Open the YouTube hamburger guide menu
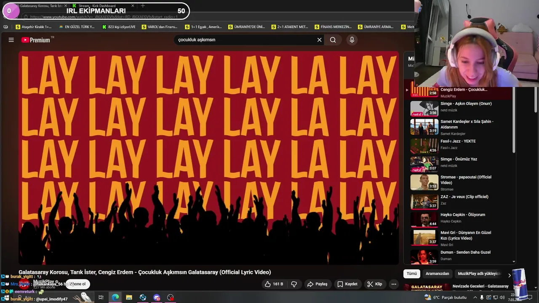Viewport: 539px width, 303px height. tap(11, 40)
